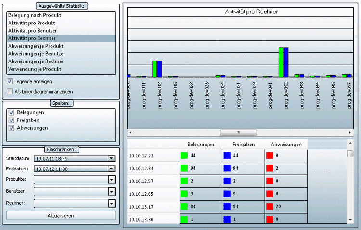Click the Abweisungen column header
This screenshot has width=361, height=230.
click(286, 145)
